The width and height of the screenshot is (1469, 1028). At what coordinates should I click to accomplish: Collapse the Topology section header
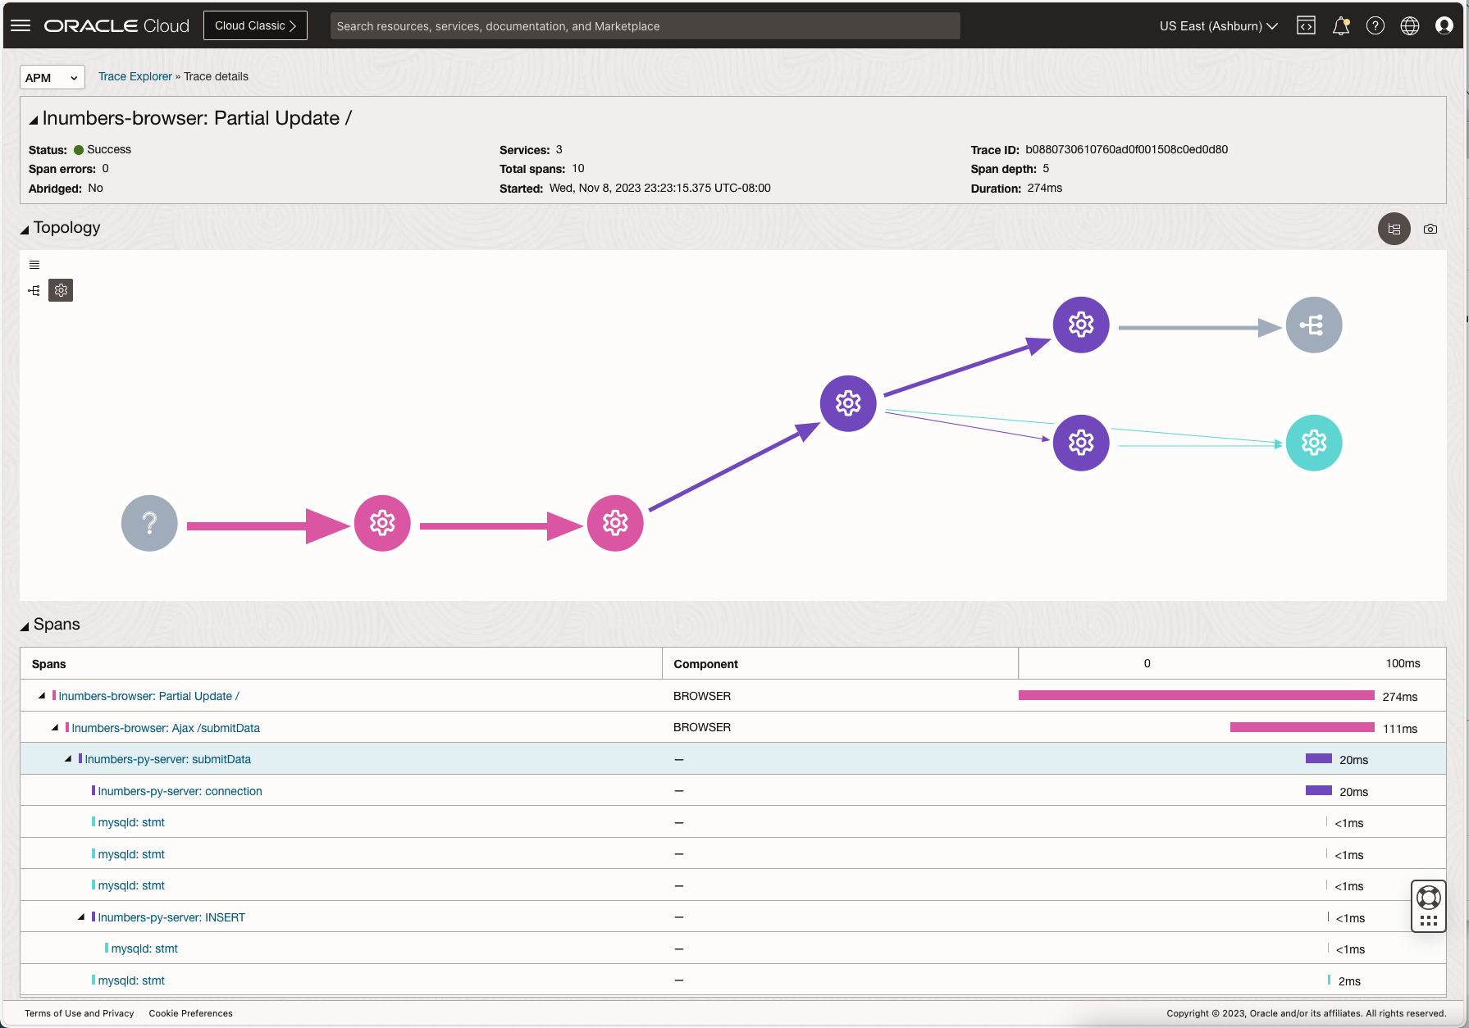(x=25, y=229)
